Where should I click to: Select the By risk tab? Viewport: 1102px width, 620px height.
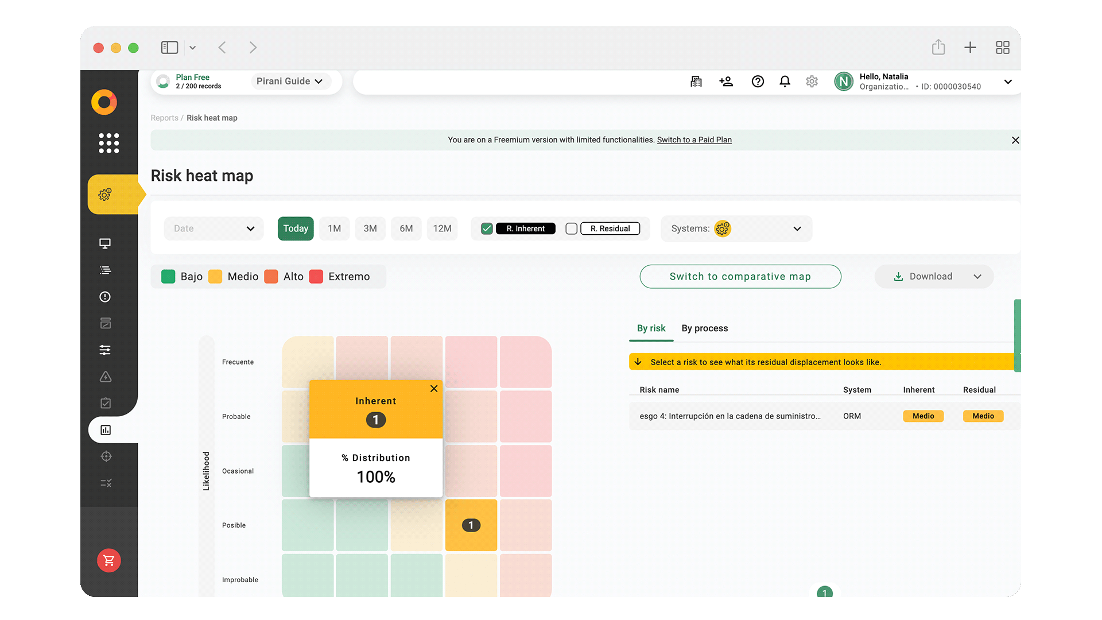point(651,328)
